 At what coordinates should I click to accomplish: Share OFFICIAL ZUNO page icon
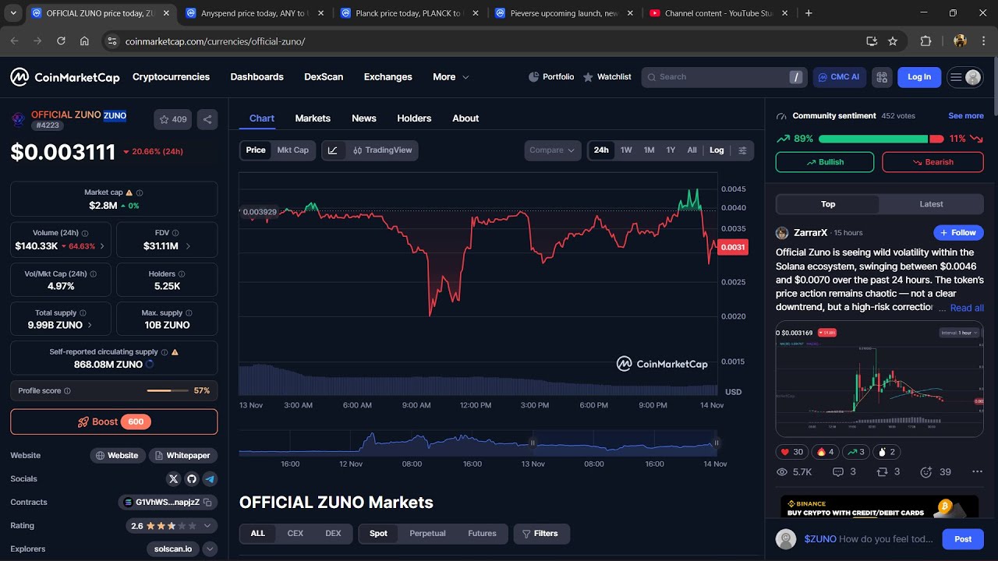click(x=207, y=119)
